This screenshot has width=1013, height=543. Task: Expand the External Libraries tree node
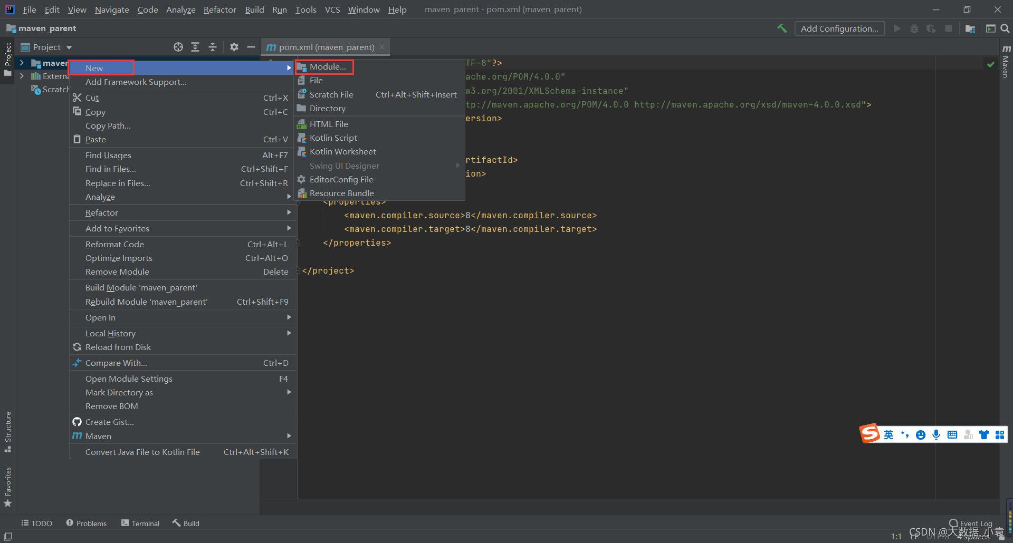(x=22, y=76)
